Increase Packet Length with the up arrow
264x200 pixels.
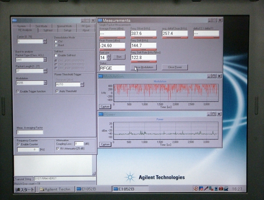point(45,69)
